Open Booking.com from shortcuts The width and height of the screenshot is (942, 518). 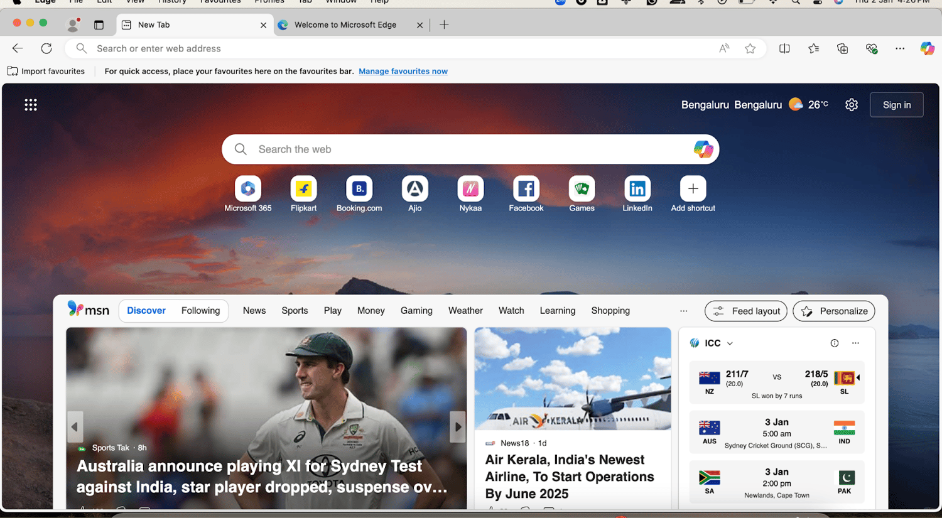pos(359,188)
